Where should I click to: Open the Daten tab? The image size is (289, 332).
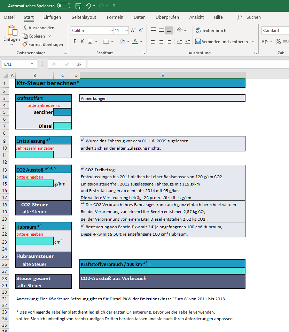click(x=140, y=17)
